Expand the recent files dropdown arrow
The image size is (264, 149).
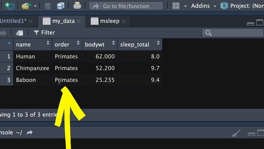click(35, 6)
